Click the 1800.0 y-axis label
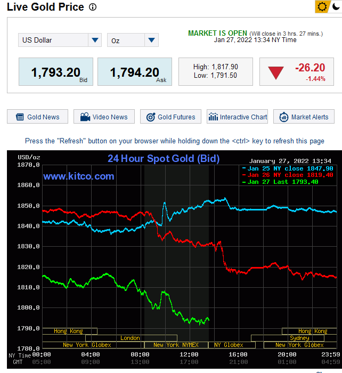This screenshot has width=342, height=373. tap(28, 307)
